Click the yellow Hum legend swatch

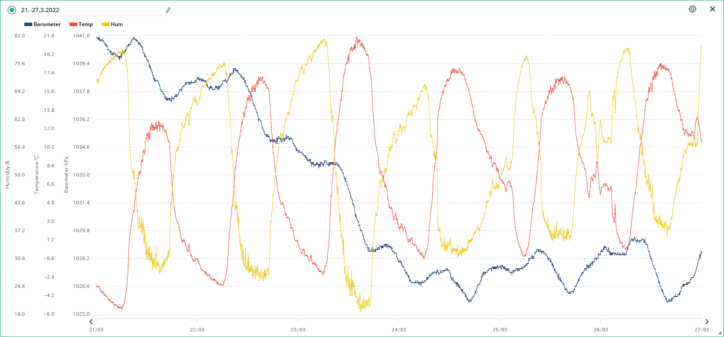[105, 24]
